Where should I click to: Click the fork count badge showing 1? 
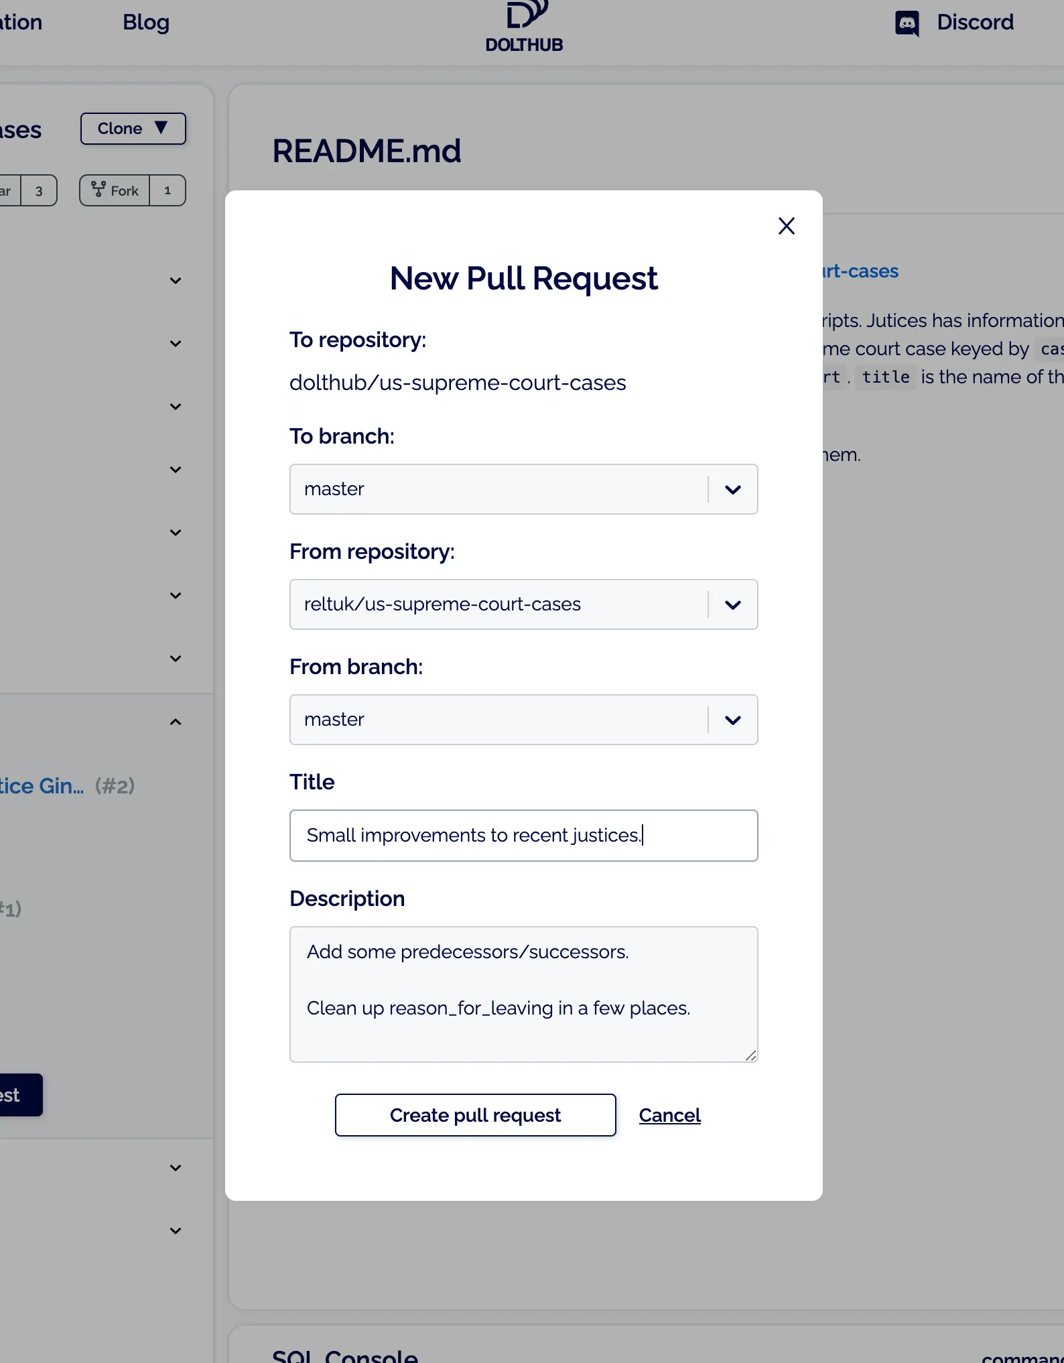(x=167, y=190)
